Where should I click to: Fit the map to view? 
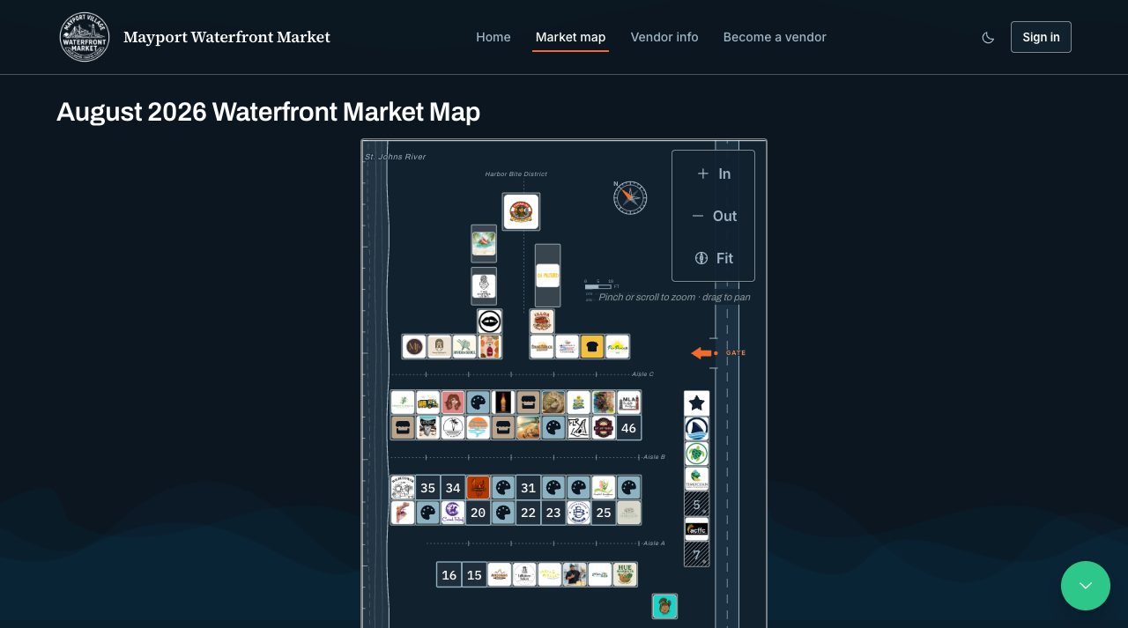tap(714, 258)
